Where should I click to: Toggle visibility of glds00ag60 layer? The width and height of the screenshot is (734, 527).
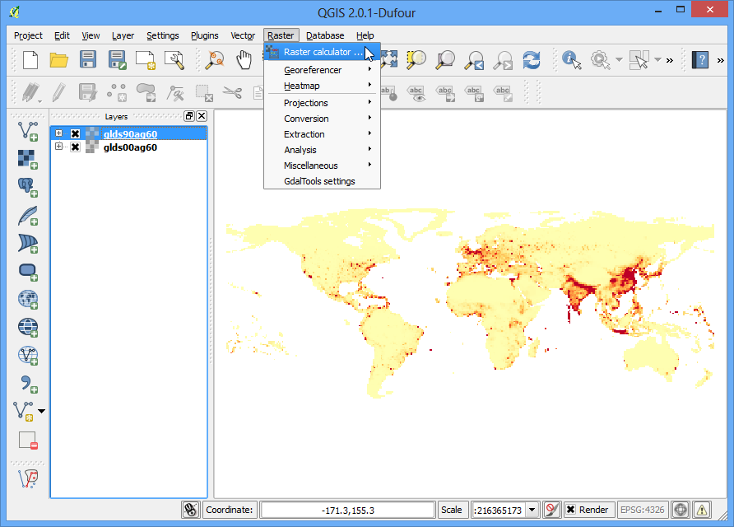click(75, 147)
